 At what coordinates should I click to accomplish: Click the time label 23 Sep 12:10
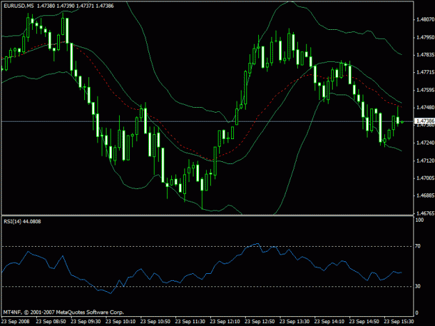click(x=225, y=321)
